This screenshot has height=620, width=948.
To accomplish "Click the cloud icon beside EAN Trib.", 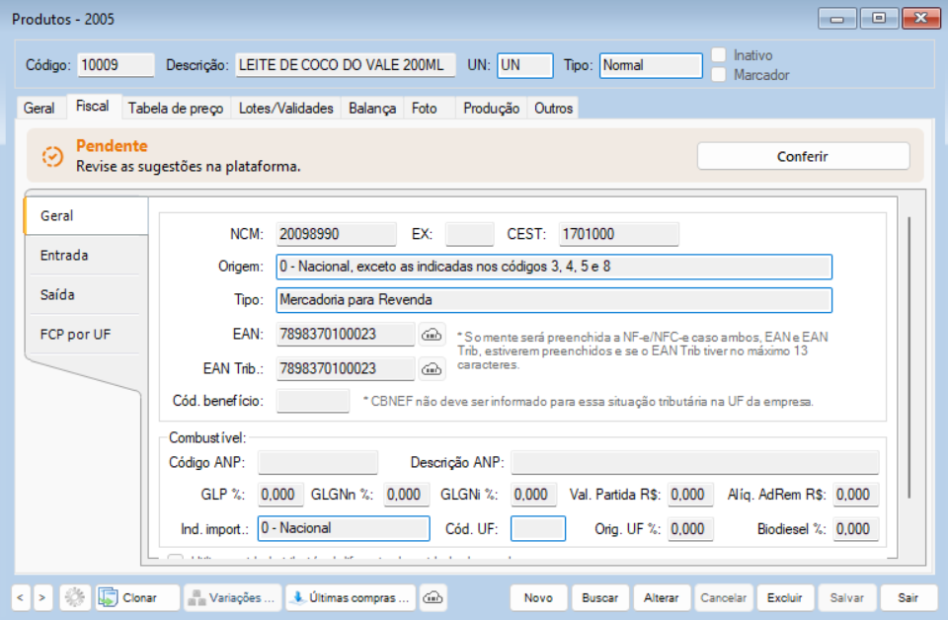I will 432,368.
